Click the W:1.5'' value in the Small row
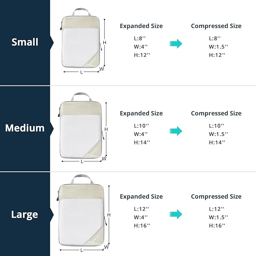Image resolution: width=256 pixels, height=256 pixels. 218,47
